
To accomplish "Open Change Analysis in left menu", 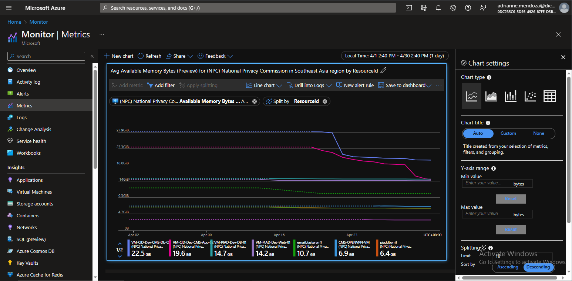I will [34, 130].
